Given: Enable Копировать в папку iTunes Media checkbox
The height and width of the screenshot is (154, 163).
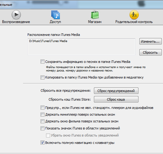Looking at the screenshot, I should [x=42, y=77].
